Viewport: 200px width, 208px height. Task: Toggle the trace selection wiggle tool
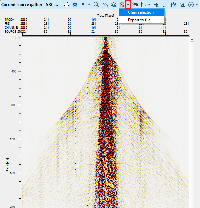pyautogui.click(x=122, y=5)
